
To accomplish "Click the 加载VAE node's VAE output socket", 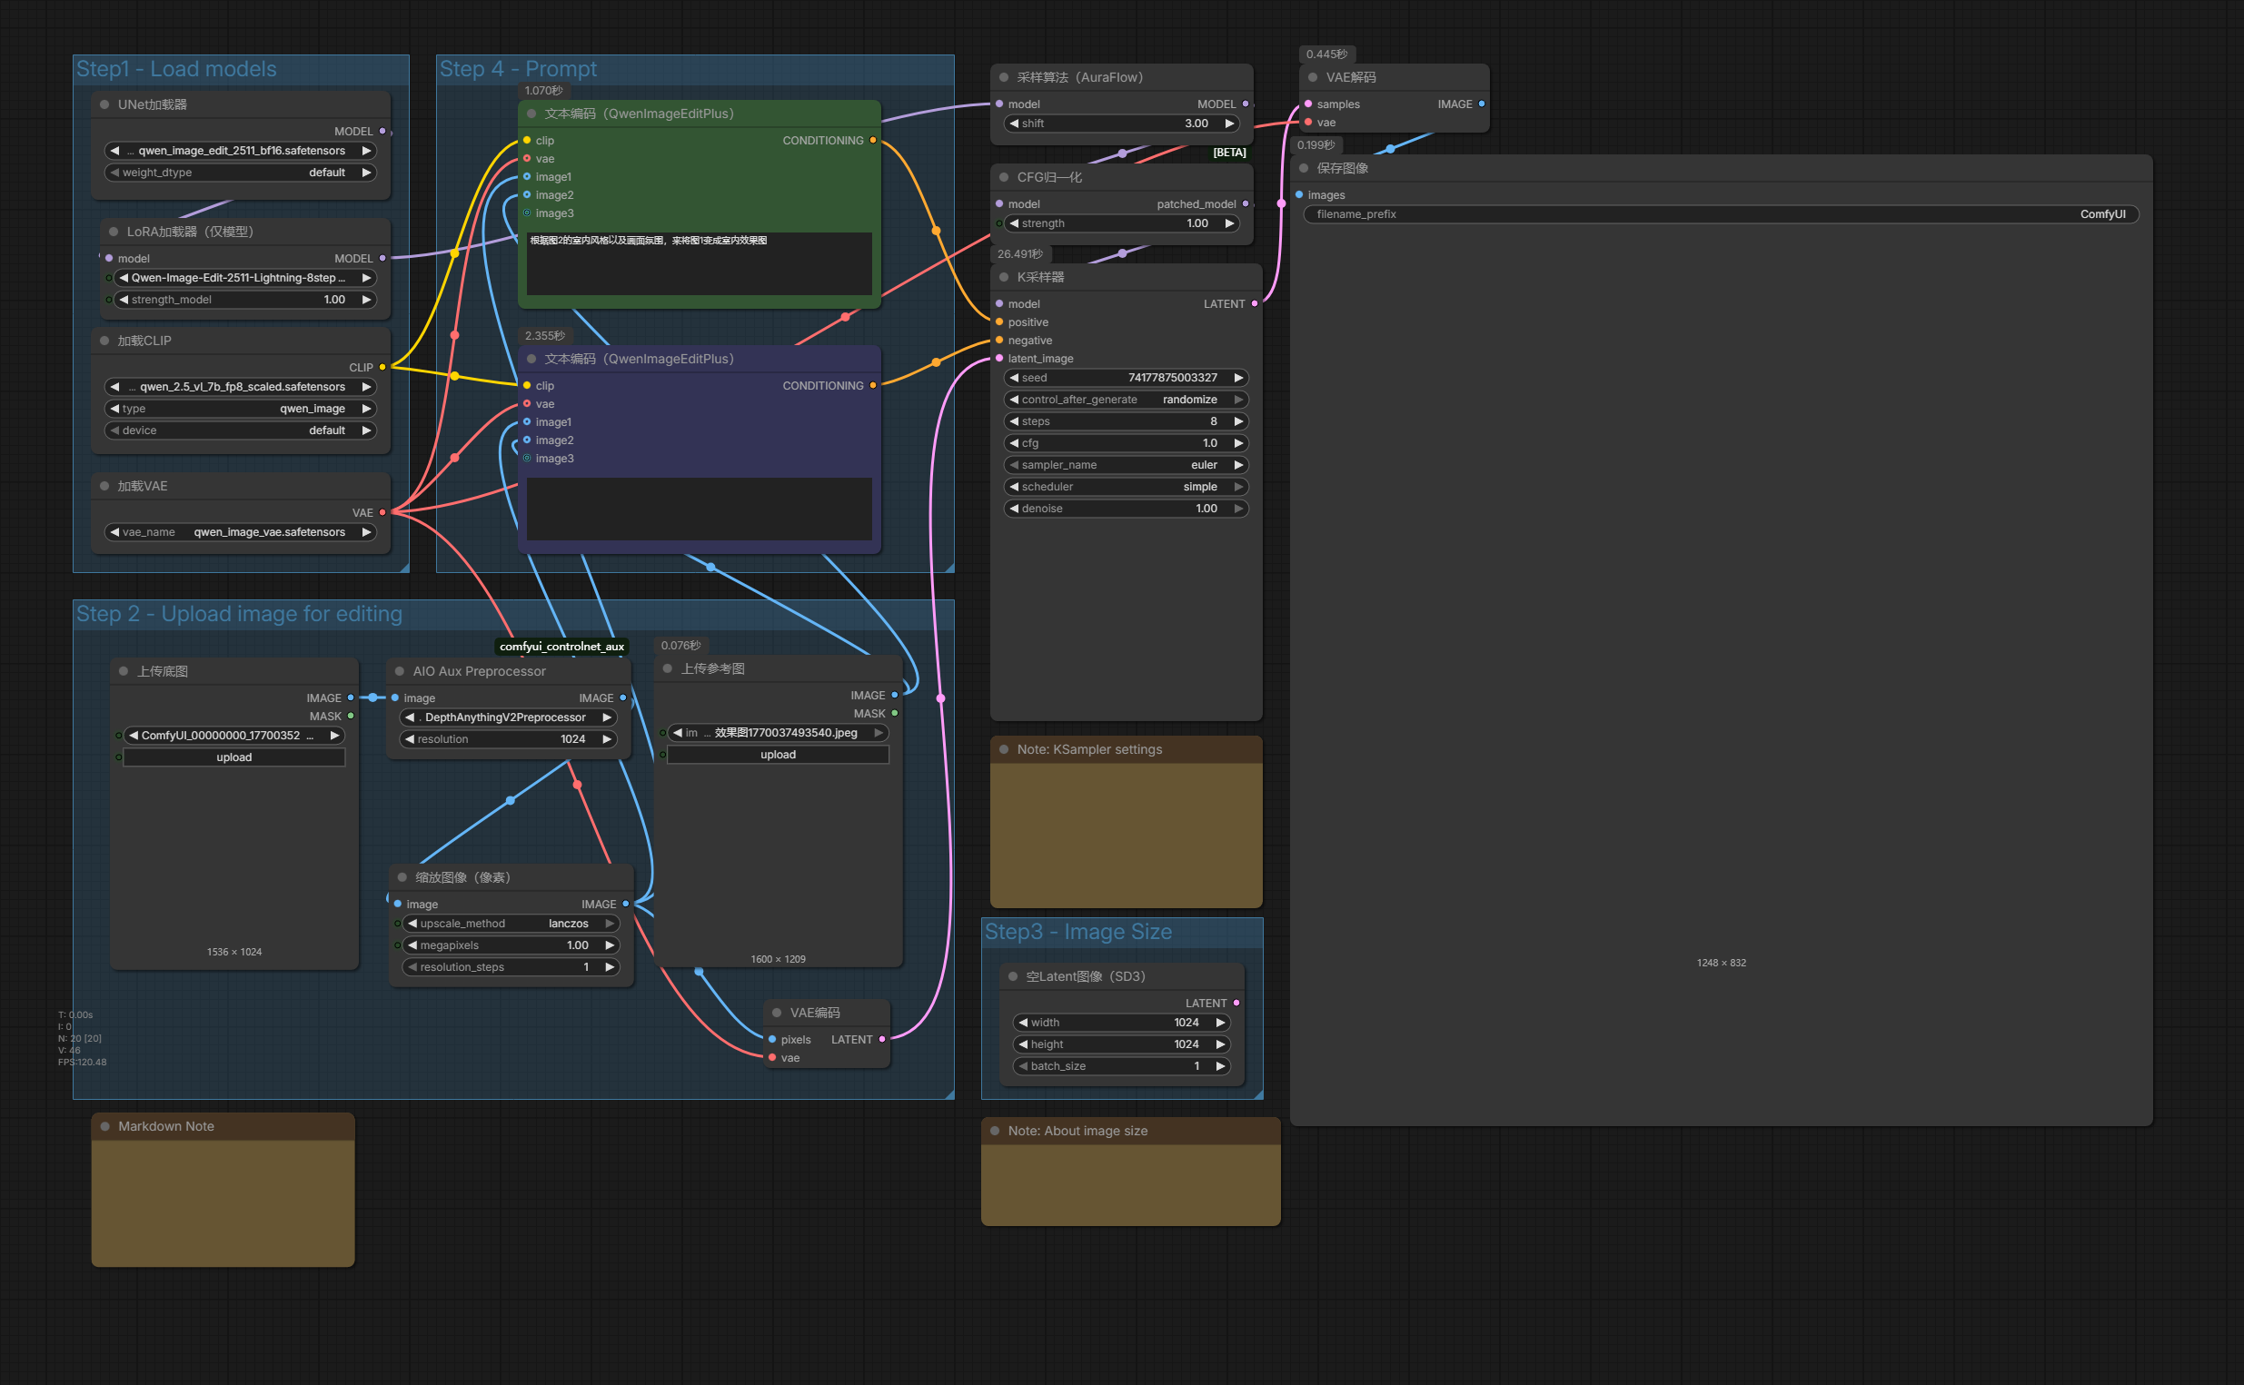I will pyautogui.click(x=382, y=513).
